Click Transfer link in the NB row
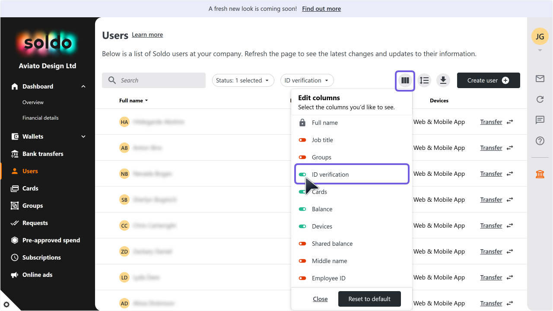Screen dimensions: 553x311 (491, 174)
